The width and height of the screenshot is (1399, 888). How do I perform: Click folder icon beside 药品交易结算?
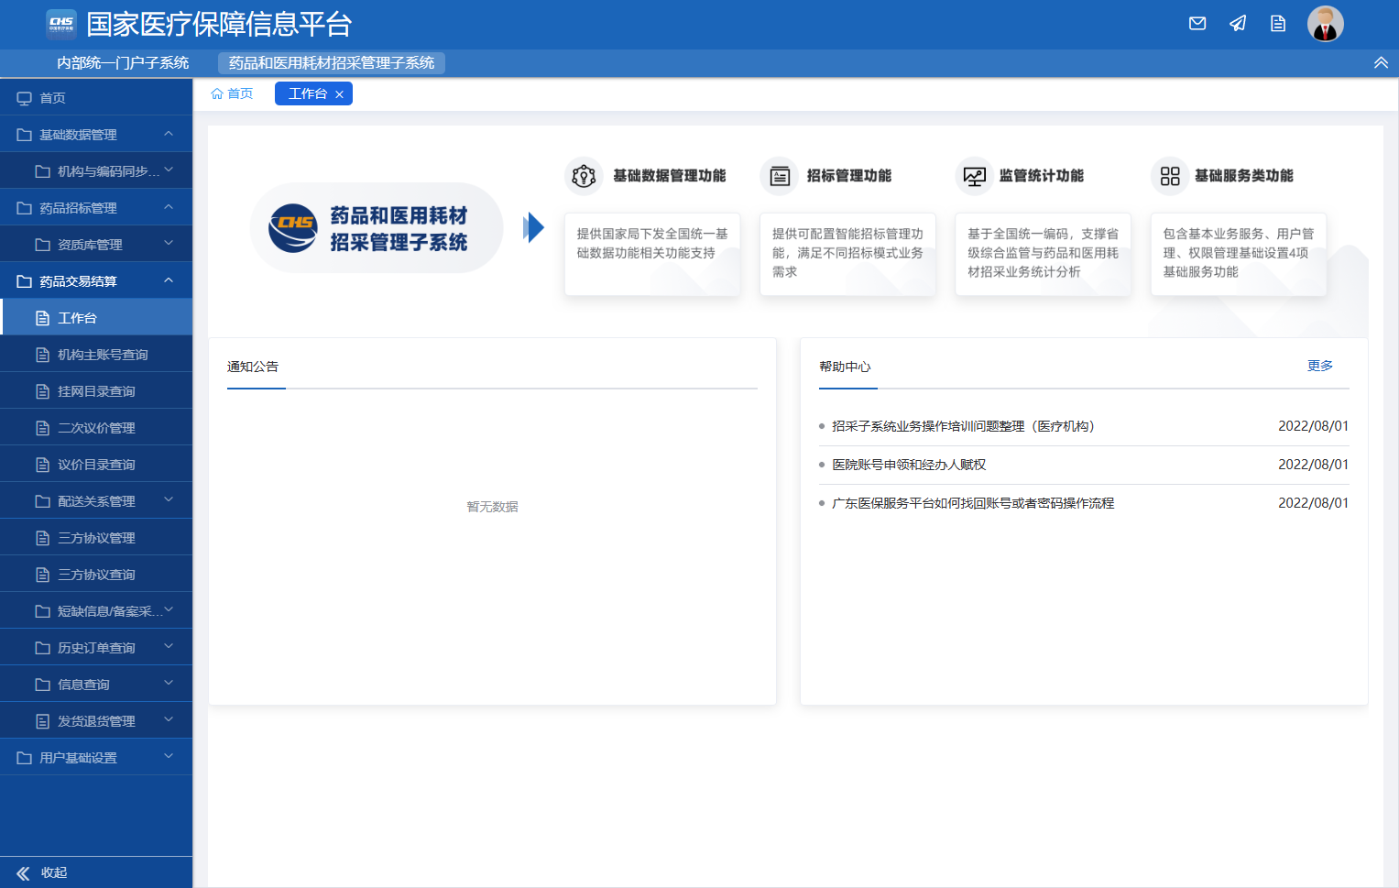click(25, 281)
